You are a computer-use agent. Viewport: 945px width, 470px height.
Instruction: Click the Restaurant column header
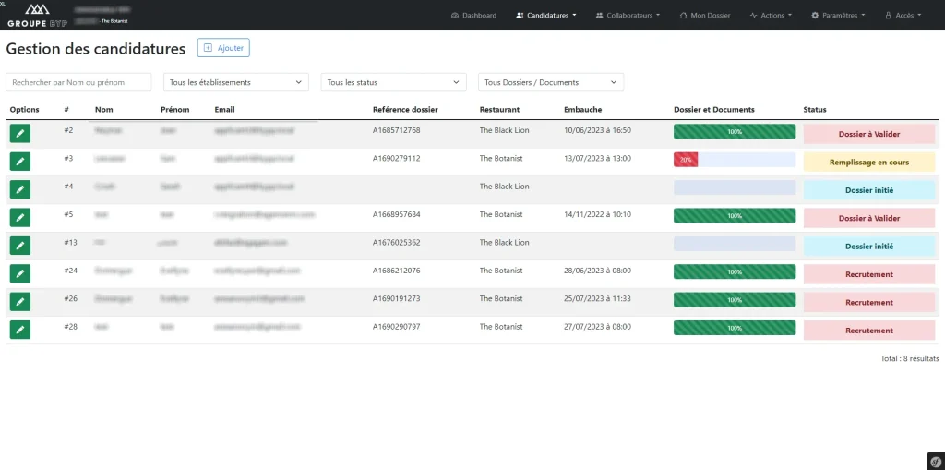499,110
